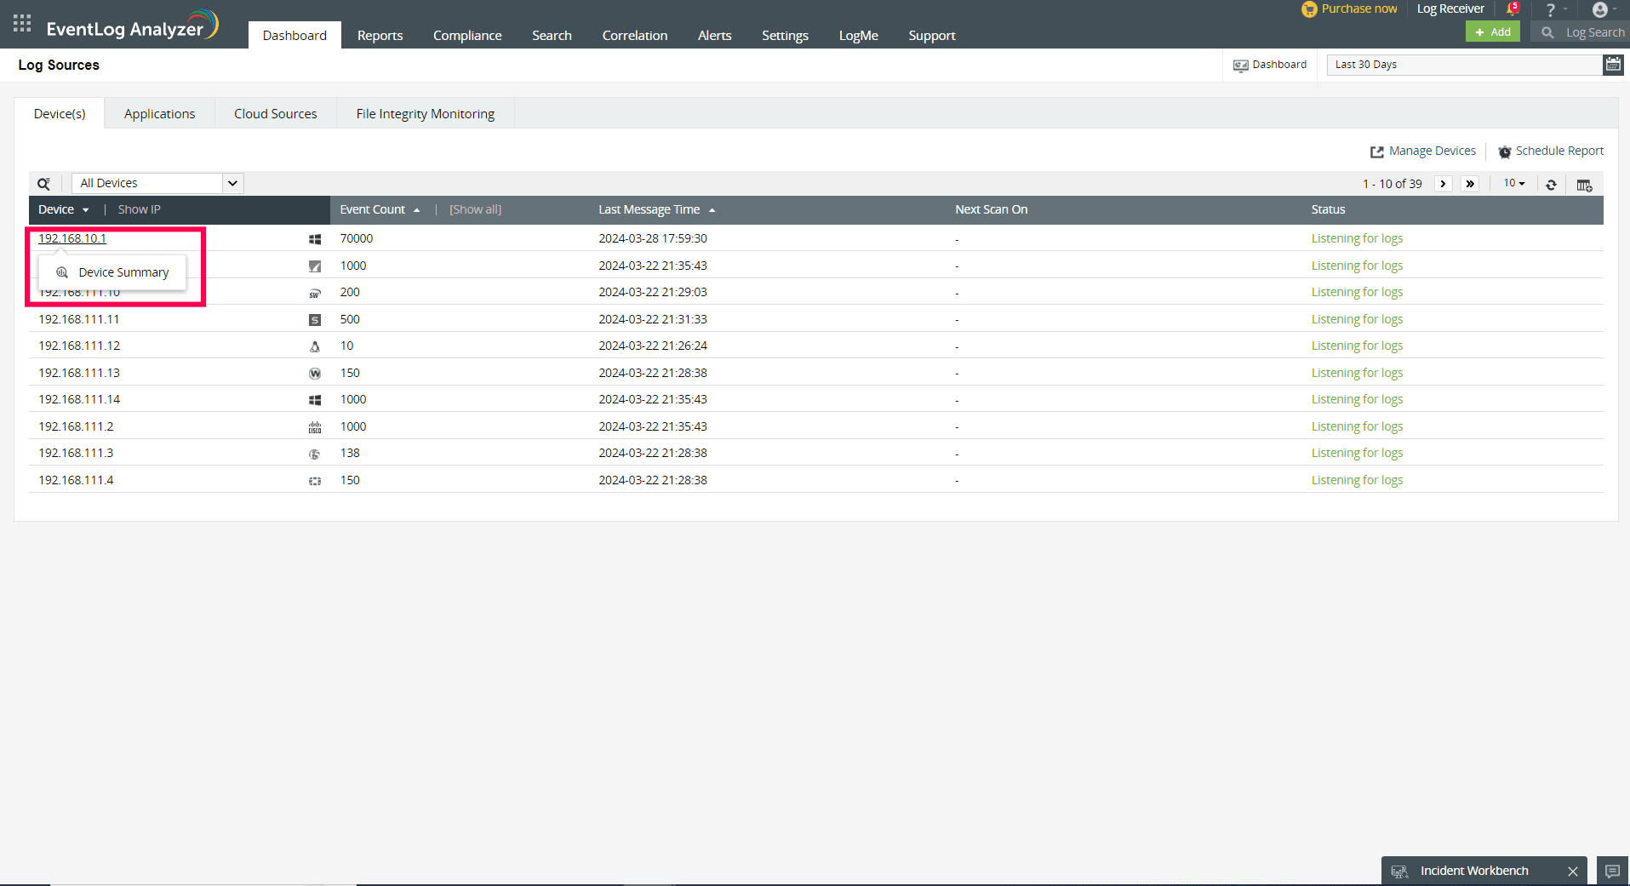Click the event count 138 cell

pos(350,453)
